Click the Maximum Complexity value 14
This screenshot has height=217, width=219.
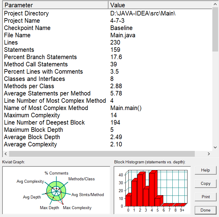click(114, 115)
